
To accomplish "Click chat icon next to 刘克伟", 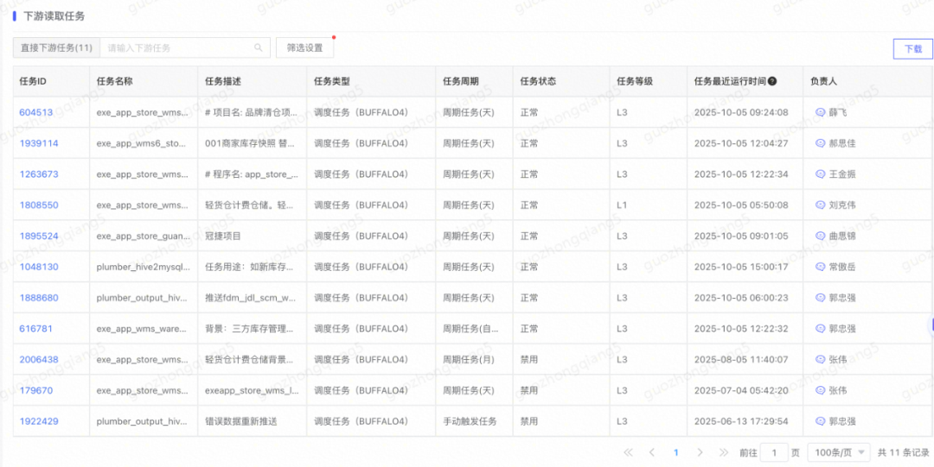I will [x=820, y=205].
